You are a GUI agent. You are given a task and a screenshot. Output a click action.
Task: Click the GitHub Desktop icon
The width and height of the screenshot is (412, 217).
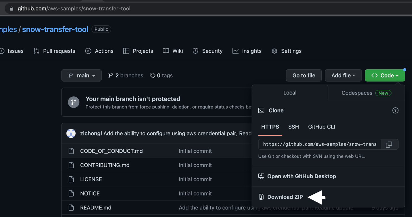261,176
